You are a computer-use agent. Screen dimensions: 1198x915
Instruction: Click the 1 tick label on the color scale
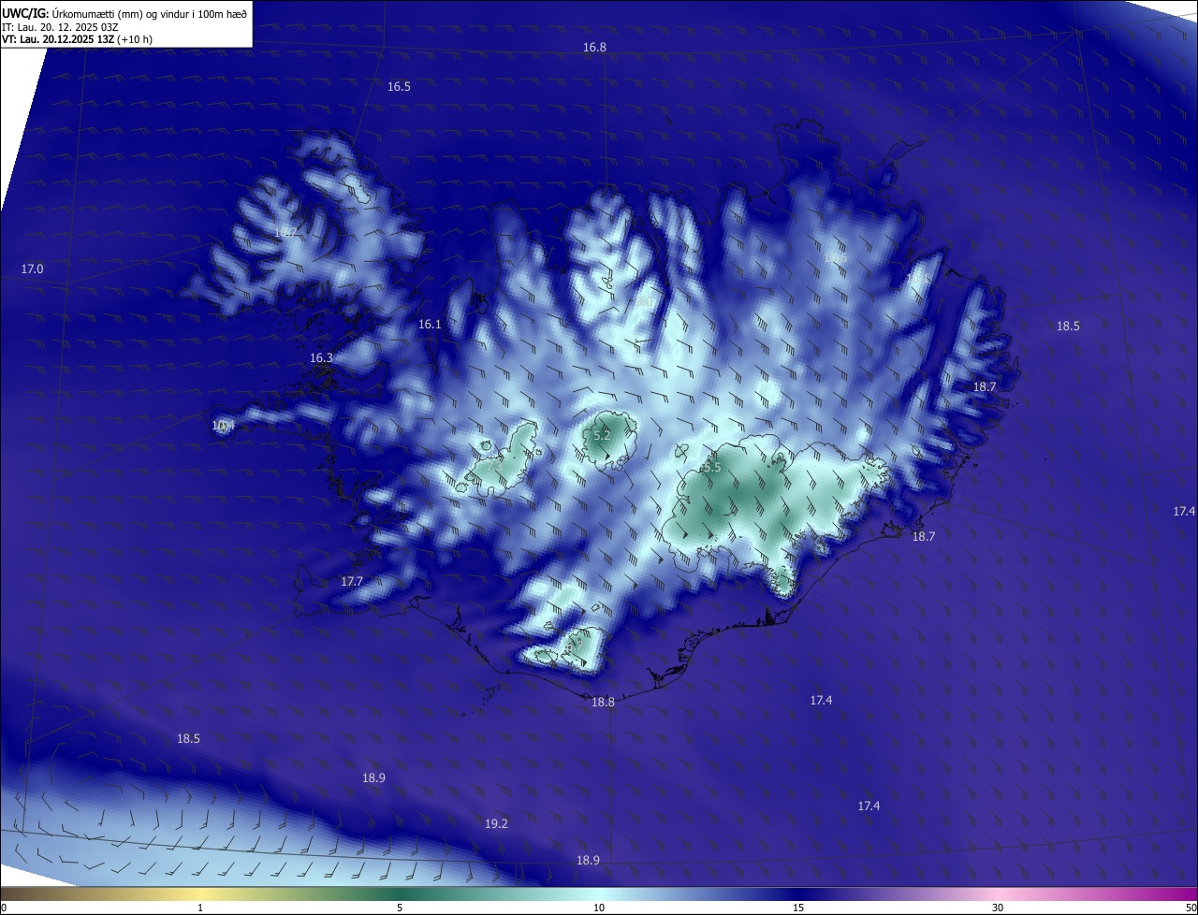pyautogui.click(x=200, y=908)
